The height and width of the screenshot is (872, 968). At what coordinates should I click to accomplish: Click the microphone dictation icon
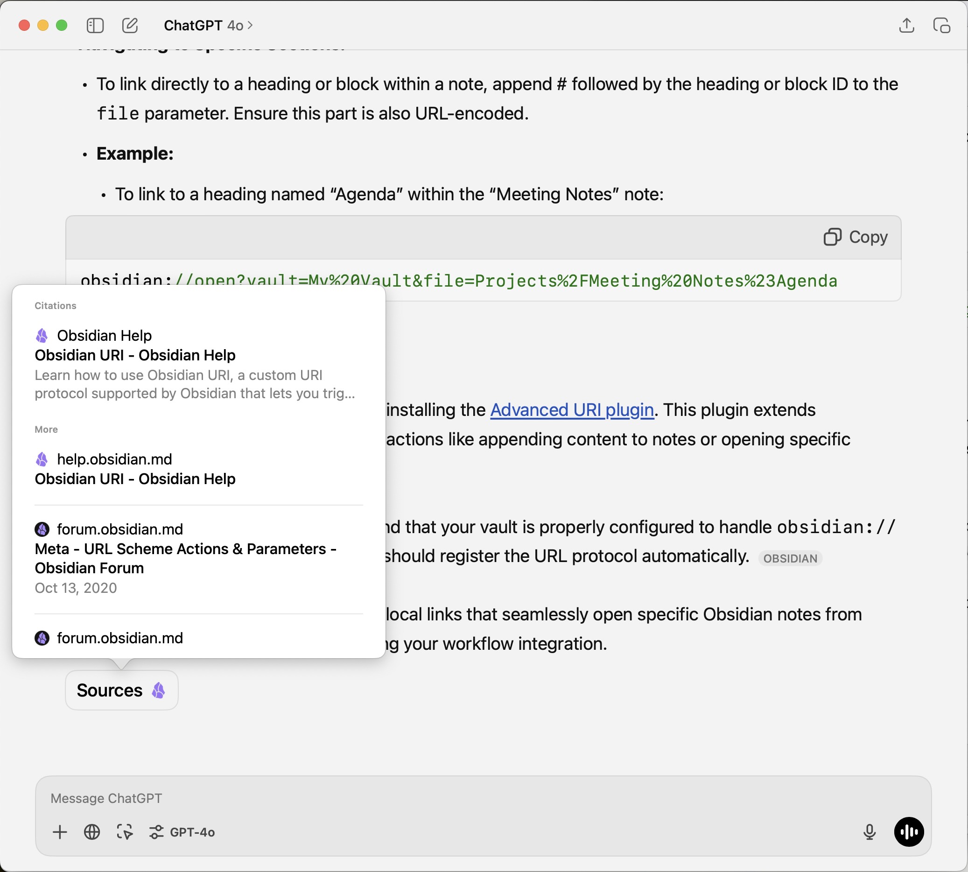(870, 832)
